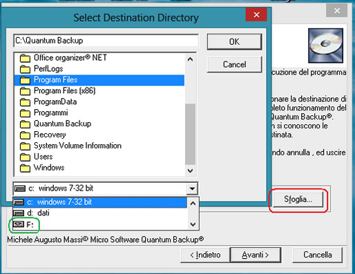Select the 'Program Files' highlighted row
Screen dimensions: 355x274
(x=99, y=80)
